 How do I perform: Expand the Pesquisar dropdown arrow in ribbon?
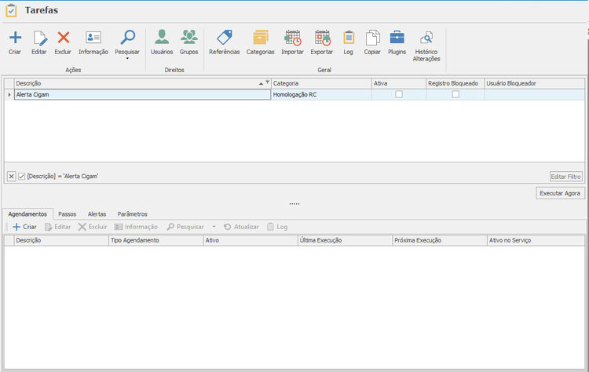pyautogui.click(x=127, y=58)
